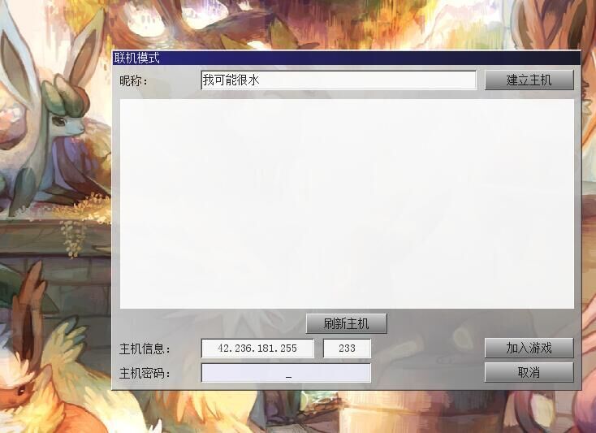The image size is (596, 433).
Task: Click the 联机模式 title bar
Action: pos(346,58)
